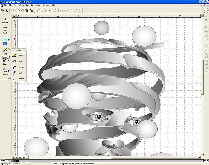Select the Magnifier tool
The width and height of the screenshot is (209, 165).
[5, 70]
